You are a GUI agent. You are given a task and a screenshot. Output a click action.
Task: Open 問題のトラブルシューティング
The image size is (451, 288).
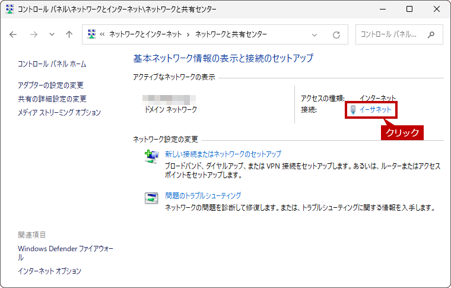(203, 195)
